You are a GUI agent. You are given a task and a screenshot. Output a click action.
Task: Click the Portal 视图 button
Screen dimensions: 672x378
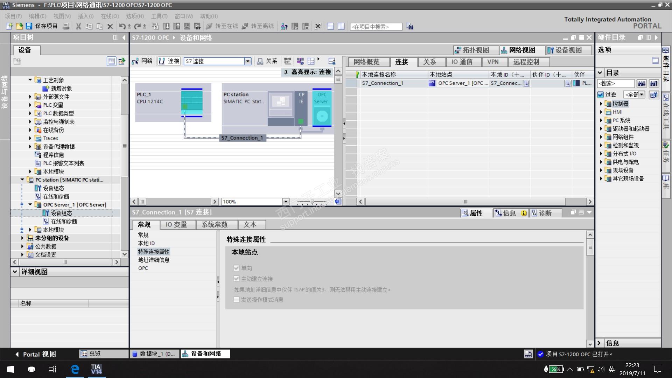tap(35, 354)
